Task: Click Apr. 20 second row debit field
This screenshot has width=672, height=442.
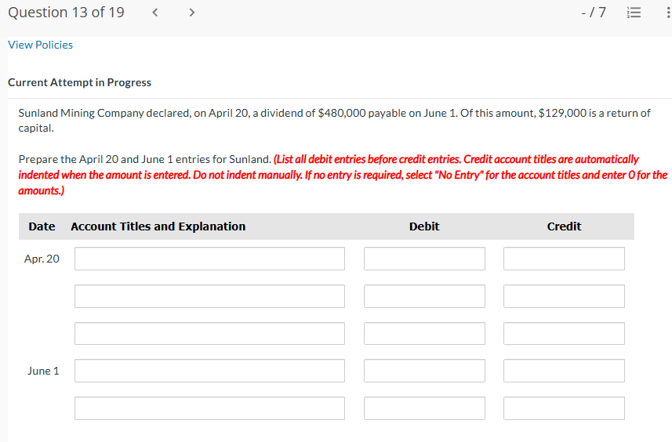Action: click(424, 296)
